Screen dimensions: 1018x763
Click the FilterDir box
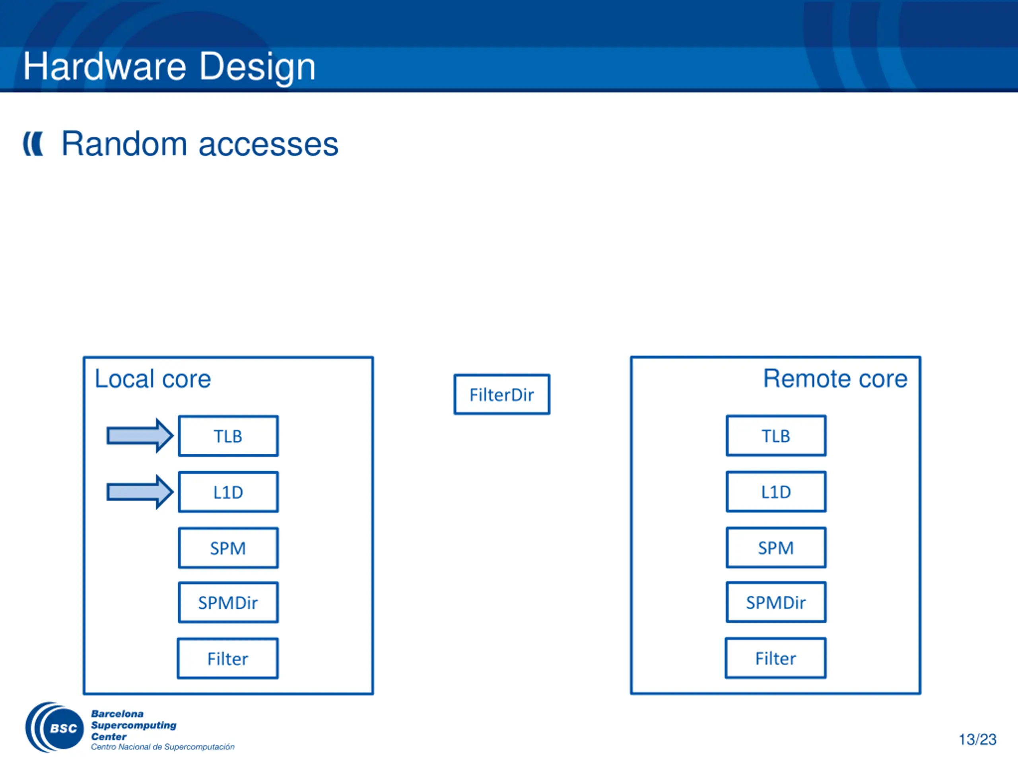click(x=502, y=395)
